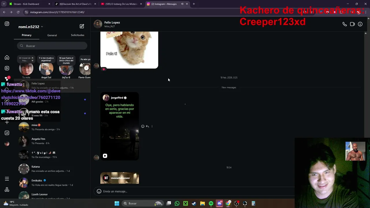
Task: Open Messages icon with red badge
Action: coord(7,79)
